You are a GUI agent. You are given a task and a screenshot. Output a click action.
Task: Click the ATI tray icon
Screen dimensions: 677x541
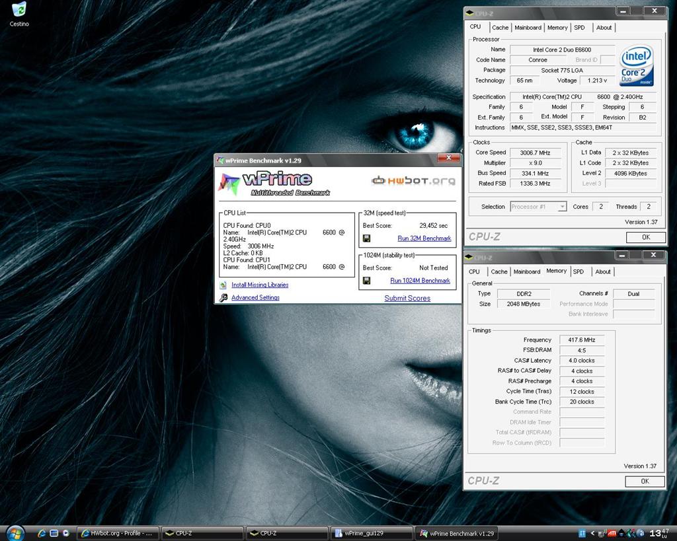click(612, 534)
